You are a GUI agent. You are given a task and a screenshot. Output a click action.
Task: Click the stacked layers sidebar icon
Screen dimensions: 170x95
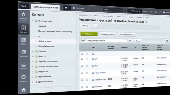24,90
